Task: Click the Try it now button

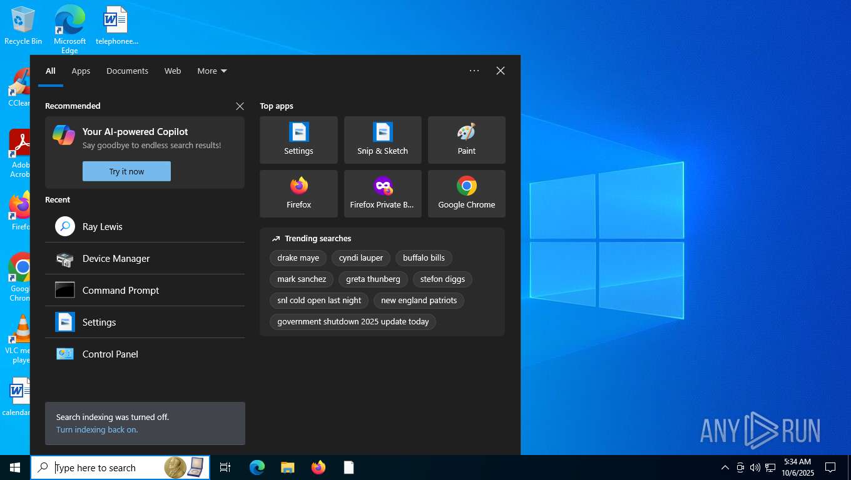Action: click(126, 171)
